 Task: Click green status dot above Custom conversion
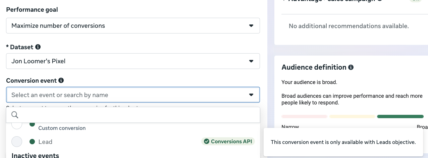coord(32,124)
